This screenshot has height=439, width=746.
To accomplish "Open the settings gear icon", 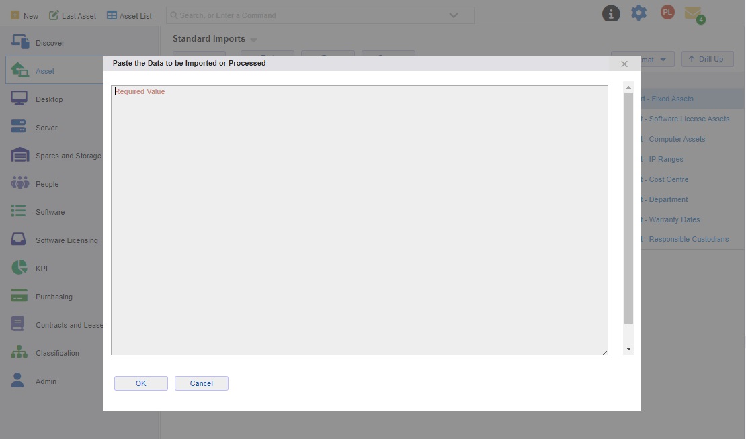I will pyautogui.click(x=638, y=12).
